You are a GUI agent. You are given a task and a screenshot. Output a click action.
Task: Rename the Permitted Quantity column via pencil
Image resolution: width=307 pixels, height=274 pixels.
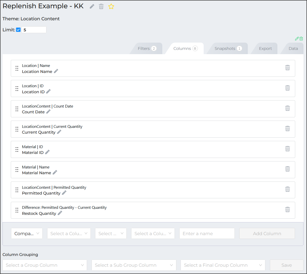[64, 193]
